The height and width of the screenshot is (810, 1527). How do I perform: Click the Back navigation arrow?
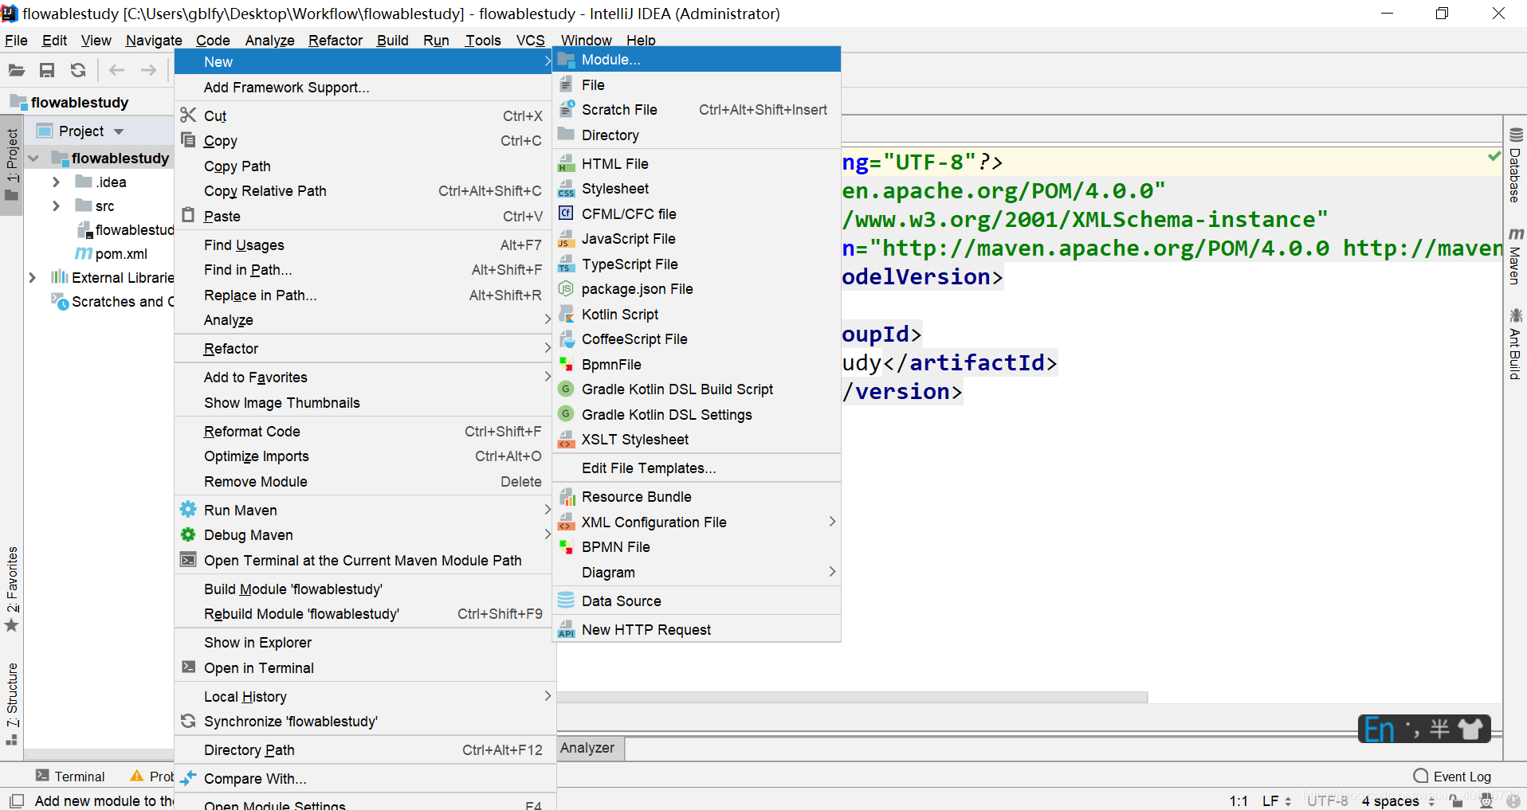click(x=117, y=70)
